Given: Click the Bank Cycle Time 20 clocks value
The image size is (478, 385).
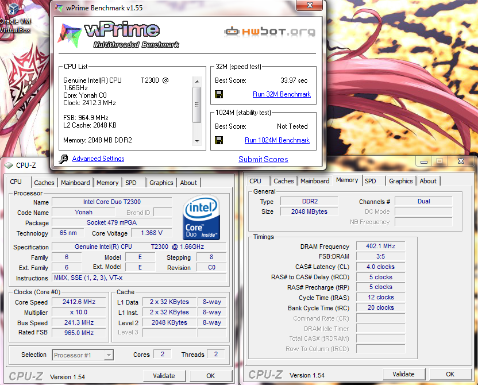Looking at the screenshot, I should point(381,307).
